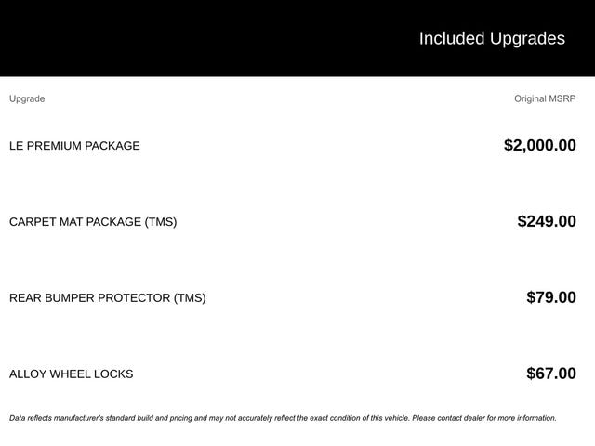This screenshot has height=446, width=595.
Task: Click the $79.00 price
Action: point(550,297)
